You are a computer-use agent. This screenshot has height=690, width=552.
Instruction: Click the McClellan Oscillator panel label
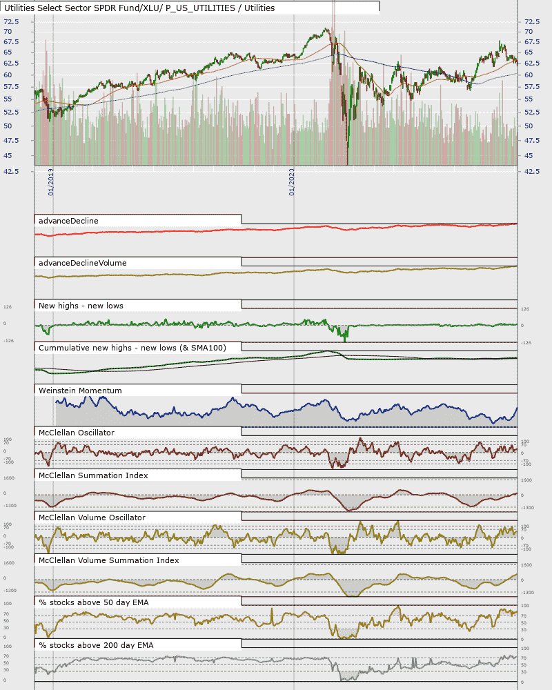pyautogui.click(x=76, y=433)
